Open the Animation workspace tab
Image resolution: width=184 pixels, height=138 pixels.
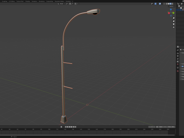pyautogui.click(x=34, y=1)
